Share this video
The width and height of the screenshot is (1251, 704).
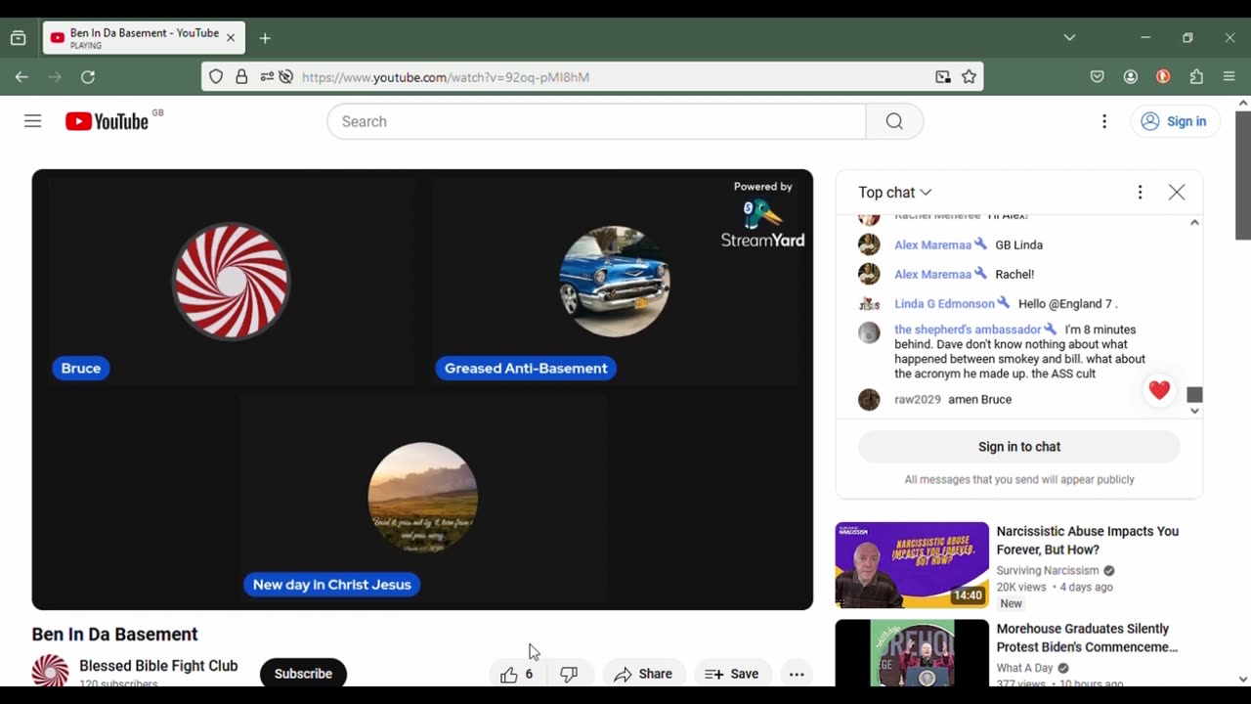tap(643, 674)
